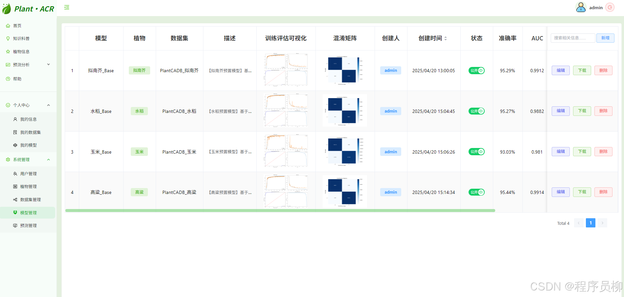
Task: Click the 2025/04/20 15:06:26 timestamp
Action: pyautogui.click(x=433, y=152)
